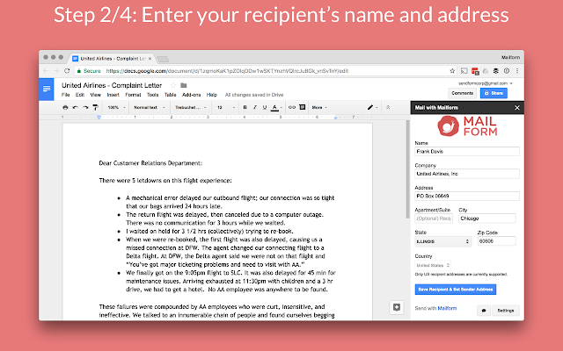This screenshot has height=351, width=563.
Task: Open the Mailform link in the sidebar footer
Action: pos(447,308)
